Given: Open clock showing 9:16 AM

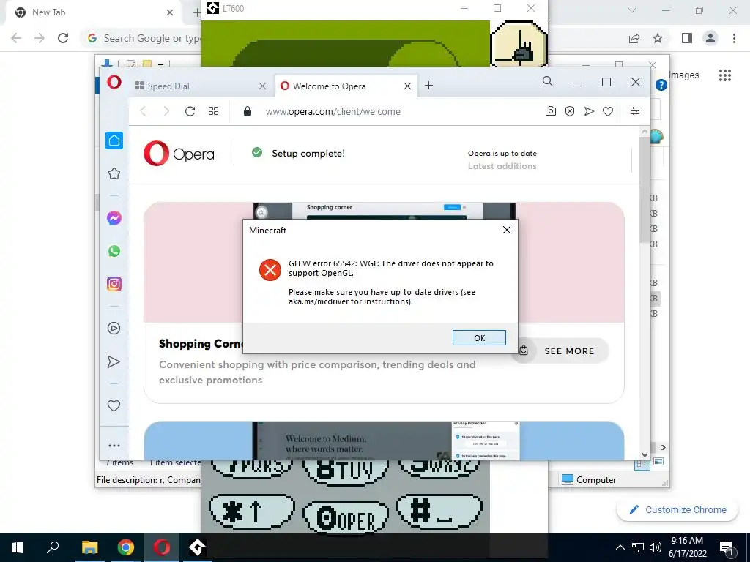Looking at the screenshot, I should click(687, 547).
